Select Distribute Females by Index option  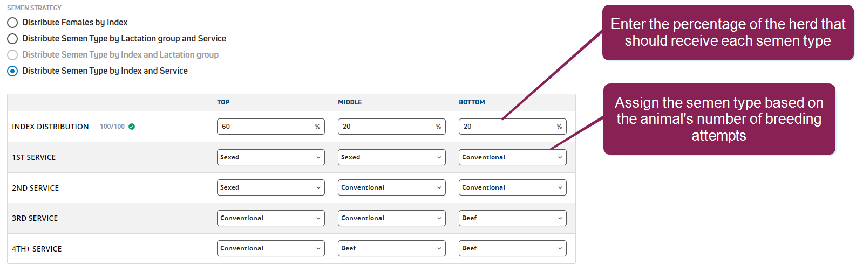pyautogui.click(x=12, y=23)
